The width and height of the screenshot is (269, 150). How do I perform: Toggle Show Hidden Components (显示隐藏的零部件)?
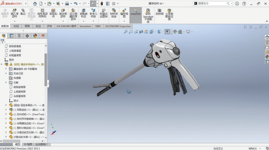[x=73, y=11]
